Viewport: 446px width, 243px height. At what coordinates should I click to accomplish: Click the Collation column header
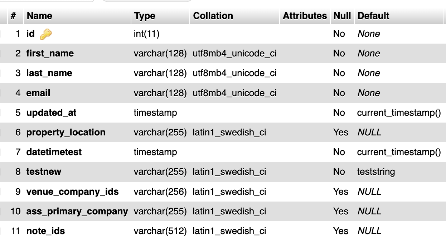click(x=213, y=16)
